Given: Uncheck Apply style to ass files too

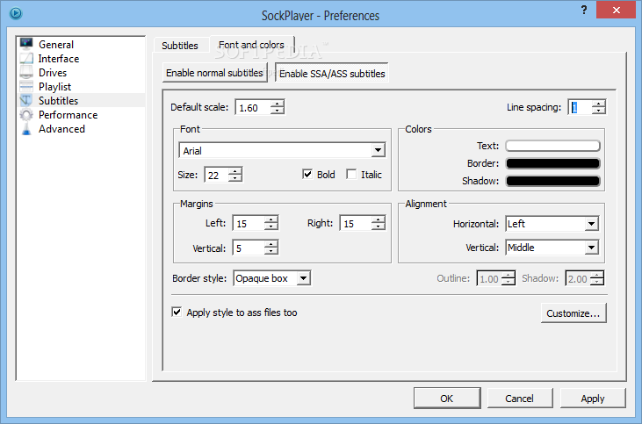Looking at the screenshot, I should coord(177,312).
